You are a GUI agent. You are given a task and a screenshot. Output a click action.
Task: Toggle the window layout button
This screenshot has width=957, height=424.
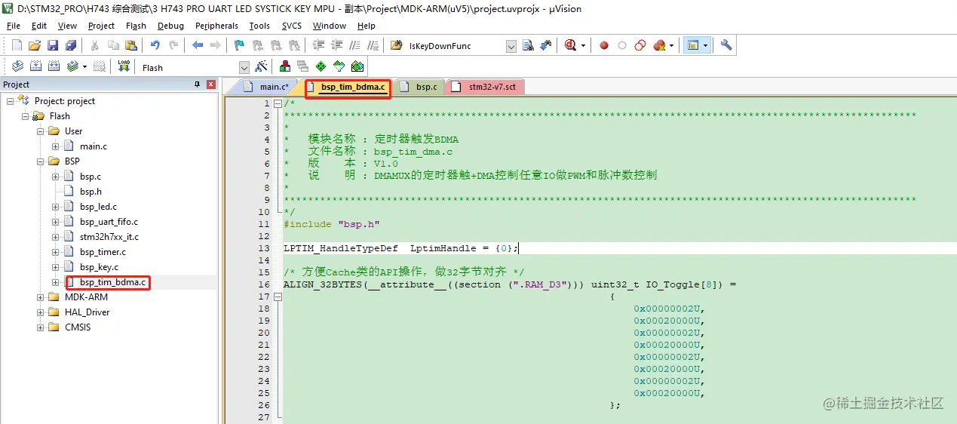click(x=692, y=45)
